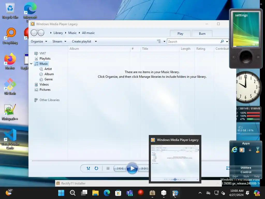Start playback with the round Play button
The height and width of the screenshot is (199, 265).
click(x=132, y=168)
